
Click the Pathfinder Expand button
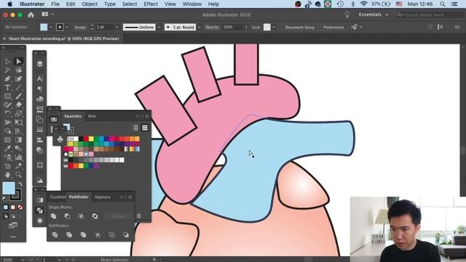(x=118, y=216)
